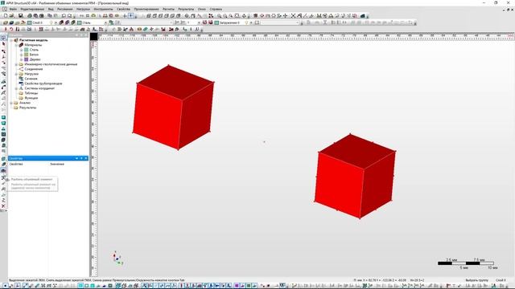Click the Свойство column header
Viewport: 515px width, 289px height.
click(16, 164)
